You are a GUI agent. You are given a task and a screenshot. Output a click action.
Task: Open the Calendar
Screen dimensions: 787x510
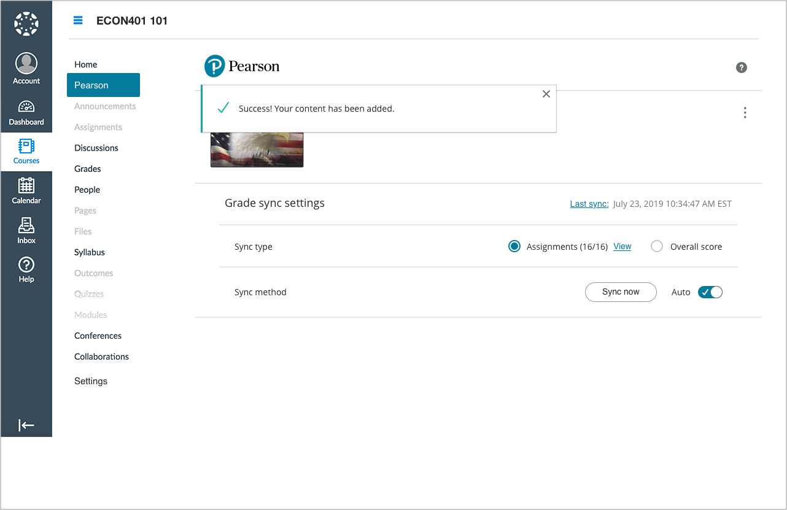click(26, 191)
